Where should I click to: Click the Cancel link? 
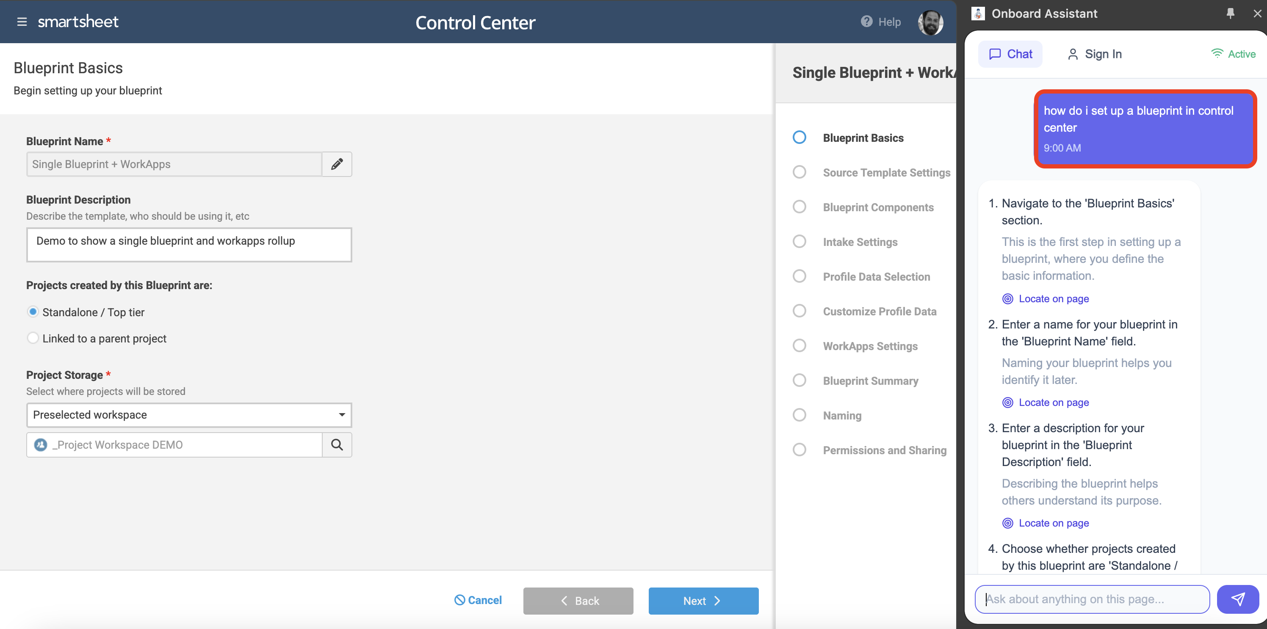click(478, 600)
